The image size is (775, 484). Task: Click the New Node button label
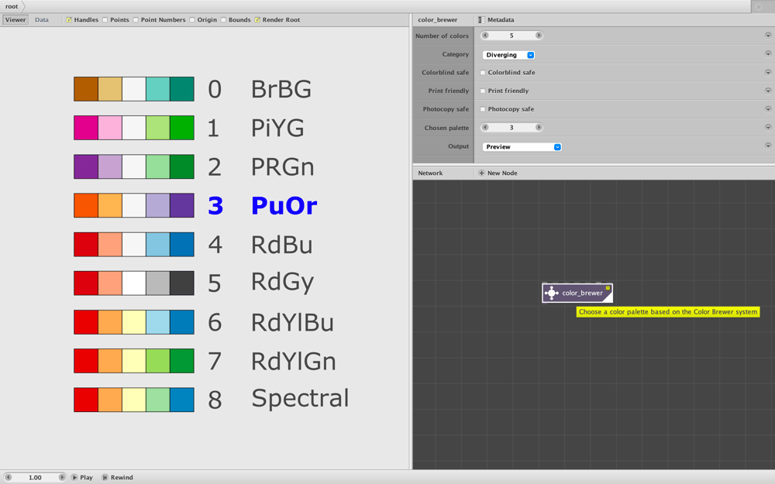(x=502, y=173)
